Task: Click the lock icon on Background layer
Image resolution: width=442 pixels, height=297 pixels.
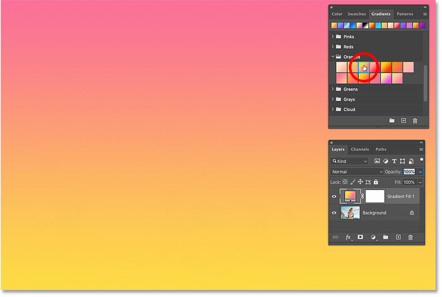Action: (412, 213)
